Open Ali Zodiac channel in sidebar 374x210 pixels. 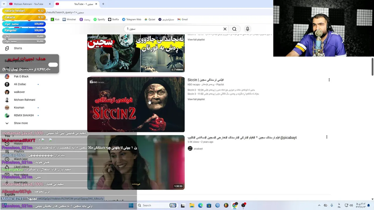pos(20,84)
